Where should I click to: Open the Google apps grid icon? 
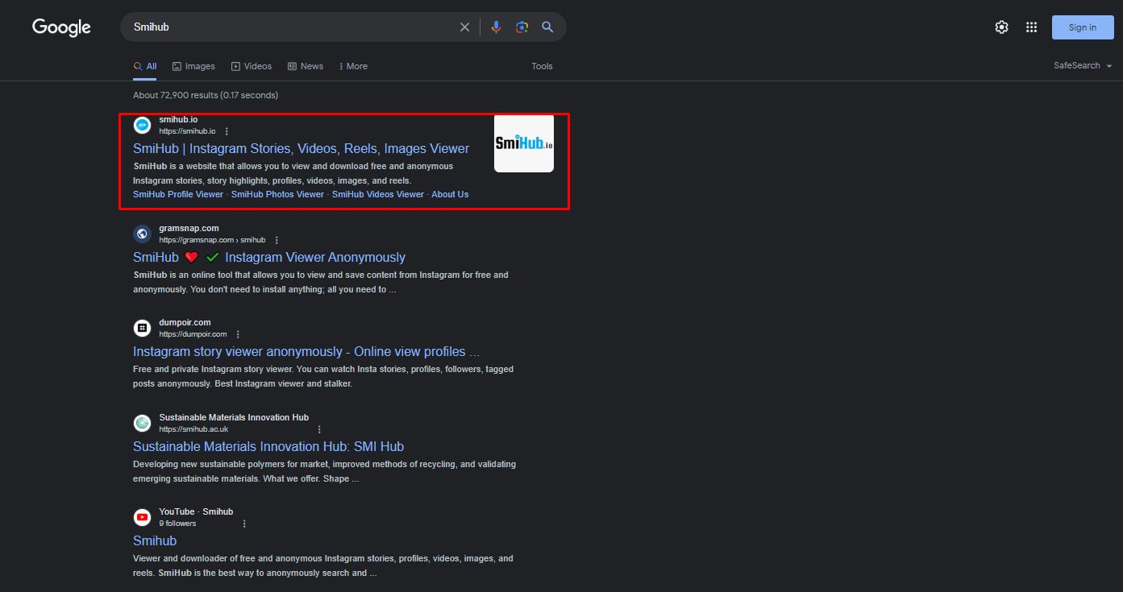click(1031, 27)
